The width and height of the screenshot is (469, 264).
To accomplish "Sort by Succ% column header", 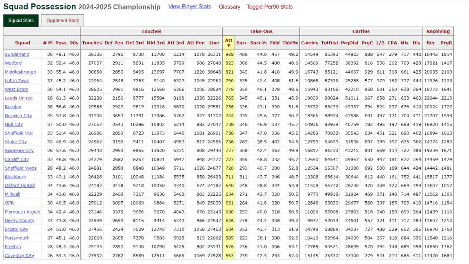I will 258,43.
